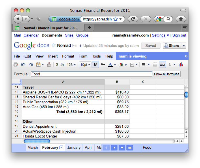200x168 pixels.
Task: Open the font size 10pt dropdown
Action: tap(85, 64)
